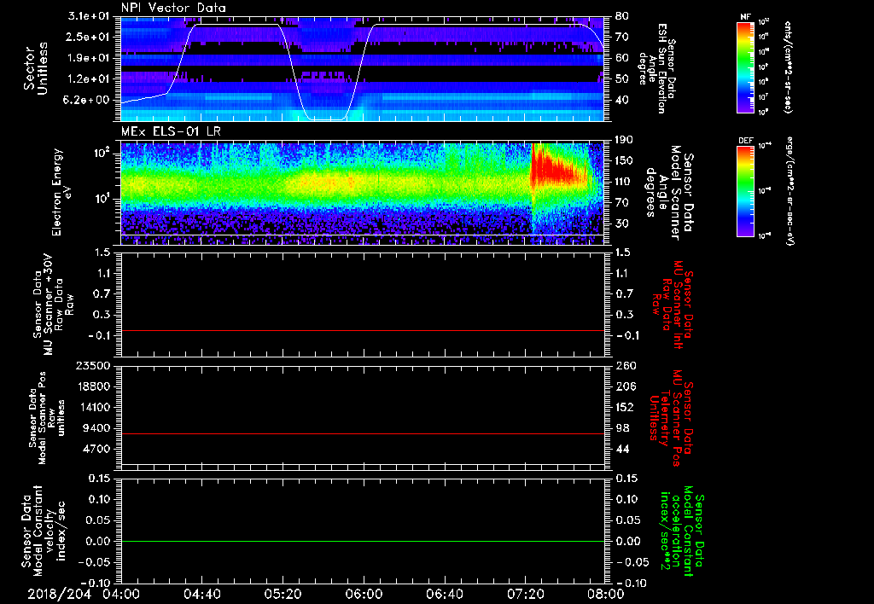This screenshot has height=604, width=874.
Task: Click the 08:00 time axis tick label
Action: point(604,594)
